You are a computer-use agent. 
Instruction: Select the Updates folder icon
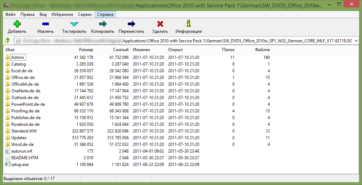point(8,137)
